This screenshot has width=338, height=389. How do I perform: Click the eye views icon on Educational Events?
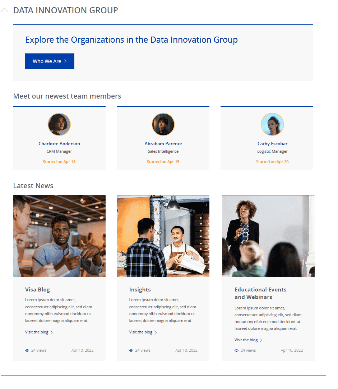236,351
